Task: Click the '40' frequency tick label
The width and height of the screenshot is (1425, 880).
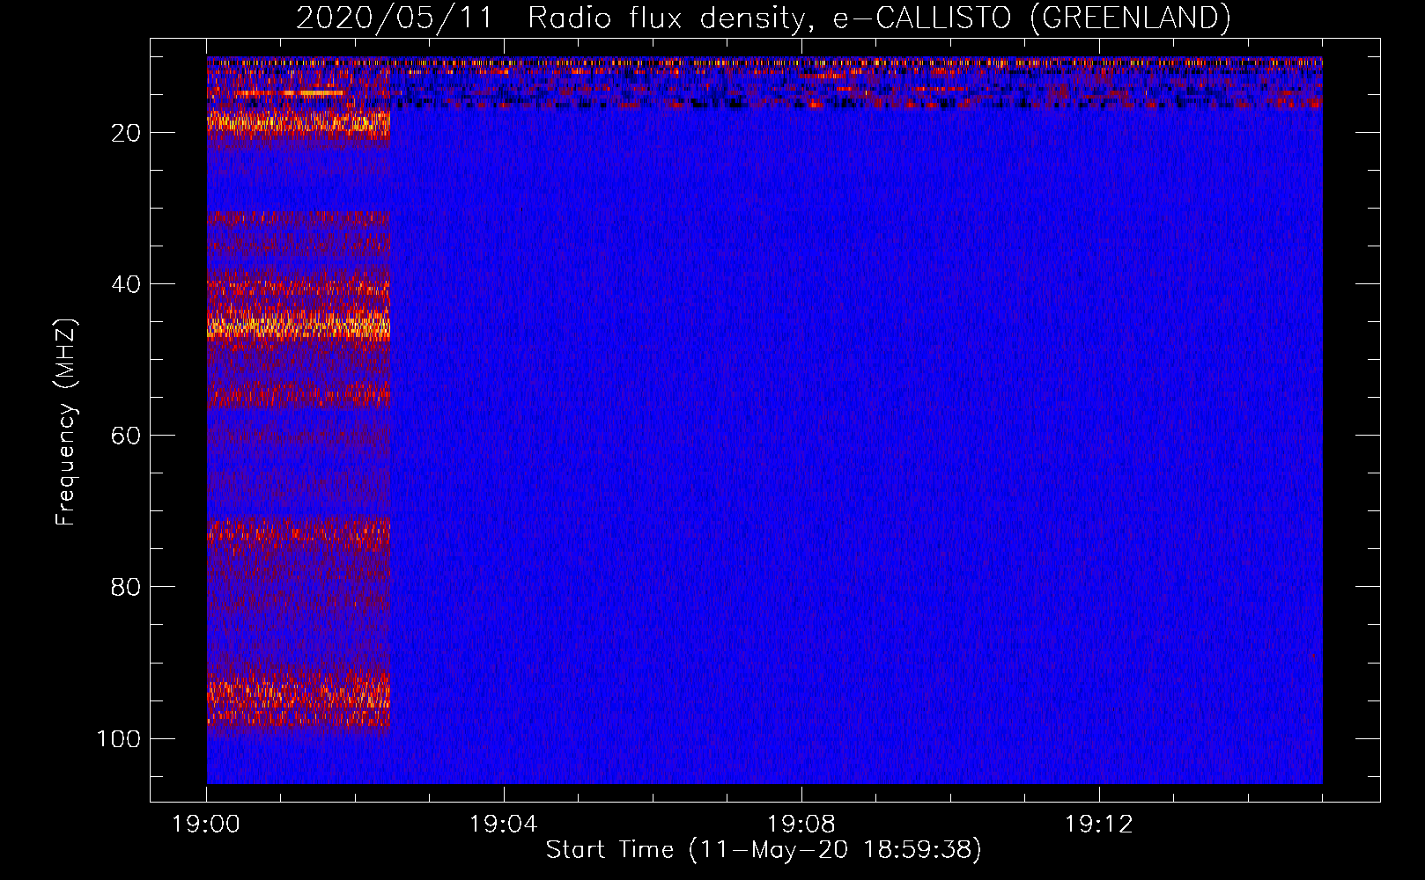Action: (x=126, y=284)
